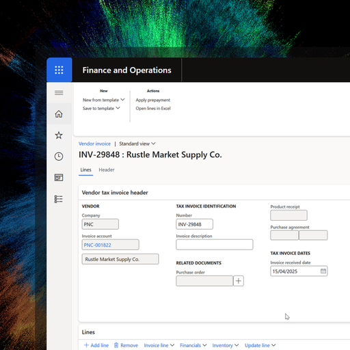Click plus button beside Purchase order
350x350 pixels.
click(x=239, y=281)
